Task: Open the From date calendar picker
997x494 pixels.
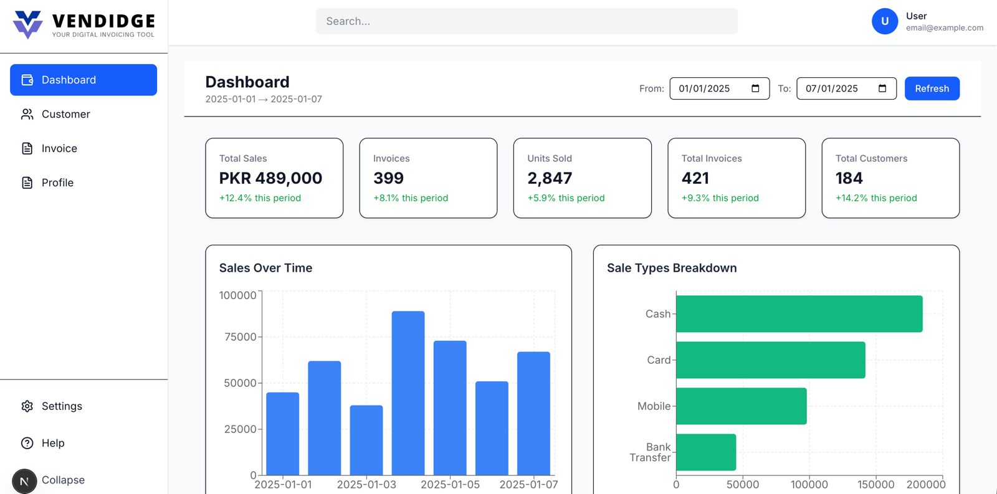Action: pyautogui.click(x=755, y=88)
